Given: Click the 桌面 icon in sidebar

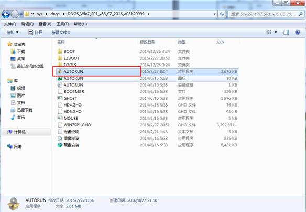Looking at the screenshot, I should (13, 59).
